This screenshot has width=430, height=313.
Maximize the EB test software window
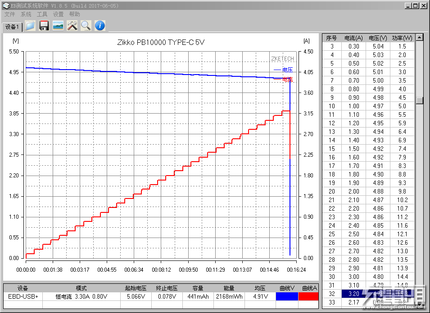416,5
